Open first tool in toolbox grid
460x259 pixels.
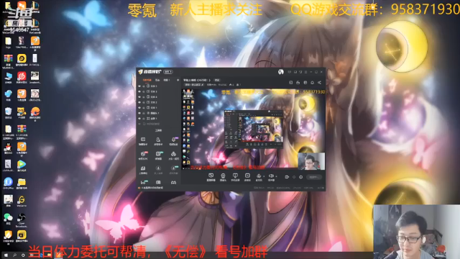coord(143,141)
